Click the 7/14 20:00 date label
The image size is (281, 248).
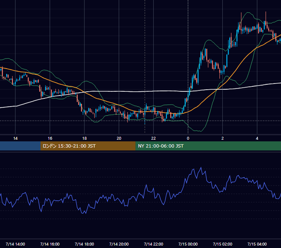(x=119, y=244)
